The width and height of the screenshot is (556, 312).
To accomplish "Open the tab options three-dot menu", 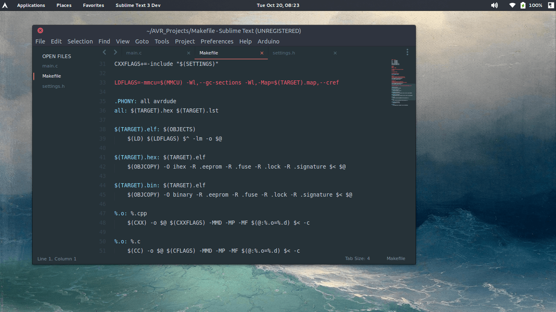I will (x=407, y=52).
